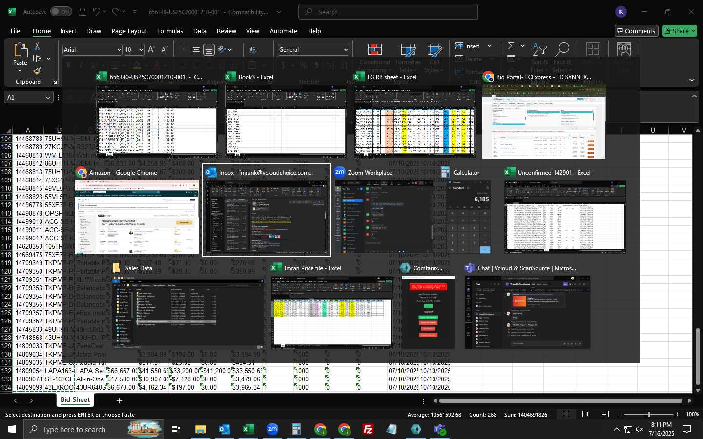Add a new sheet with the plus icon
This screenshot has width=703, height=439.
coord(119,400)
